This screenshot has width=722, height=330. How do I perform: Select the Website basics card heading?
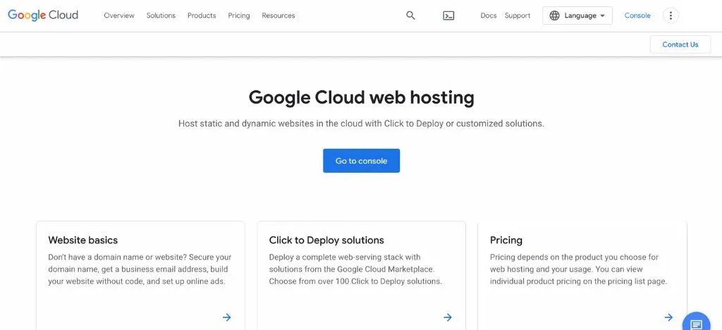pos(83,240)
